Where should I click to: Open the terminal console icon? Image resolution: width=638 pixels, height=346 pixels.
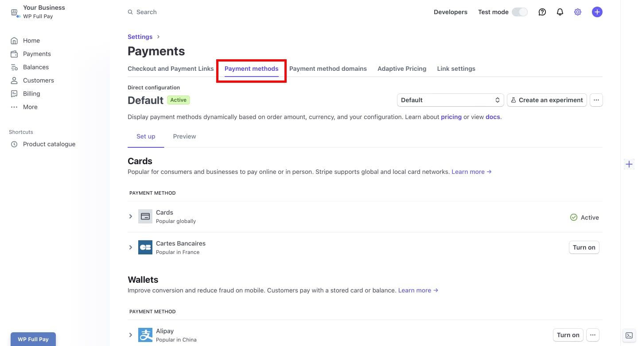pyautogui.click(x=629, y=335)
